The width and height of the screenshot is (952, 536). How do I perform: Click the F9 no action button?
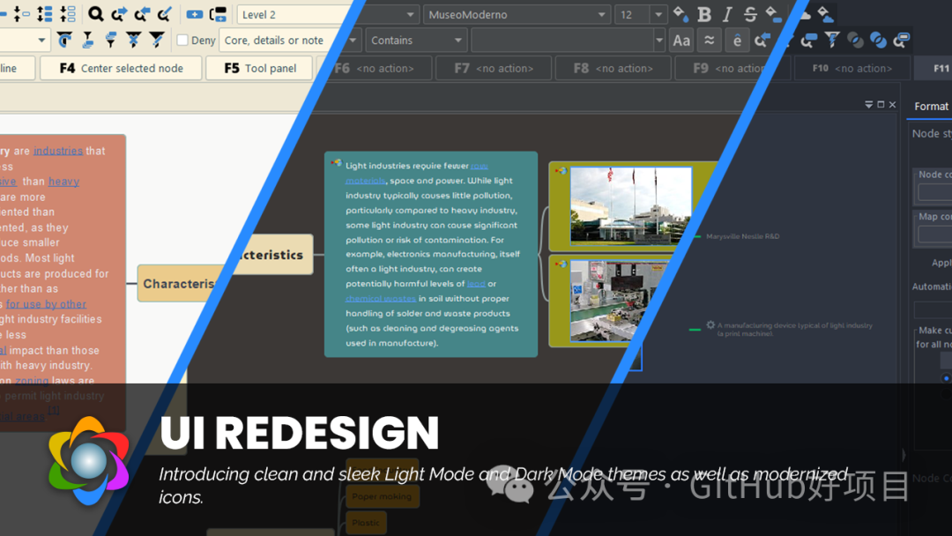[733, 68]
